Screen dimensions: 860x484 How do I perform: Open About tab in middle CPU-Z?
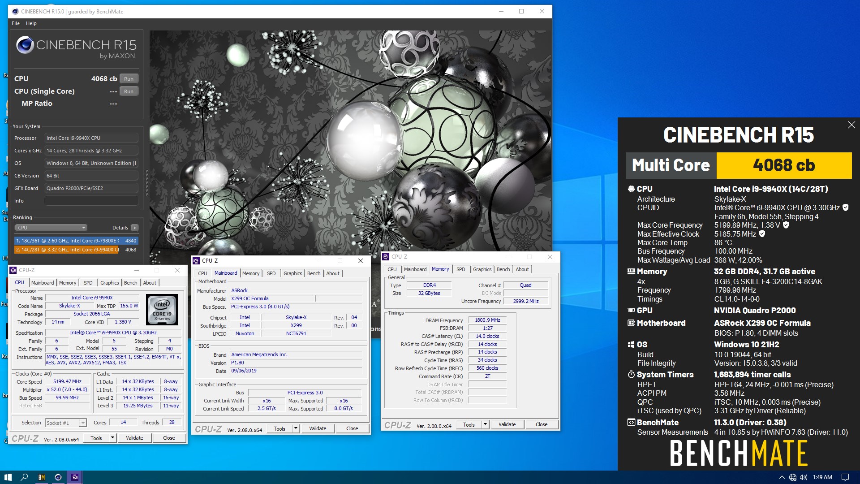coord(333,273)
